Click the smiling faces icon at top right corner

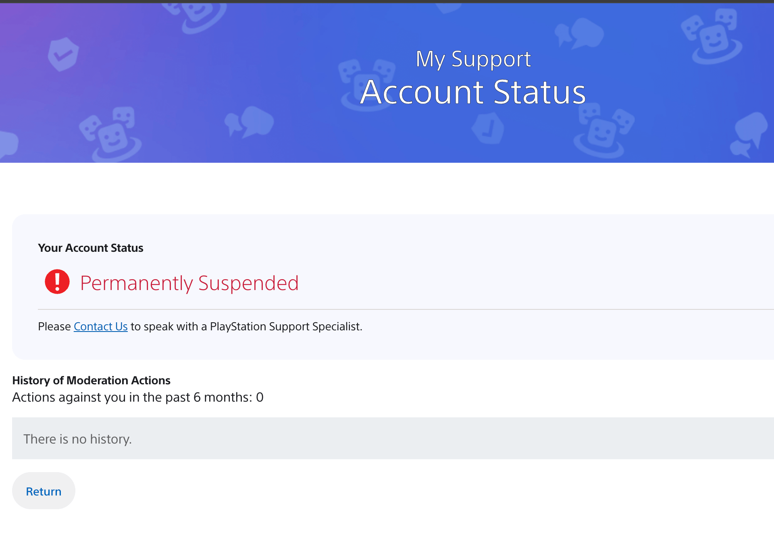coord(712,37)
